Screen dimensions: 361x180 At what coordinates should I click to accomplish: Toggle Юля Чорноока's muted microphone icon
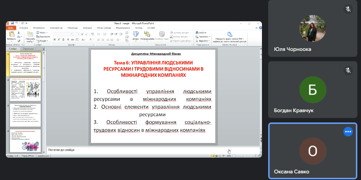[x=348, y=9]
